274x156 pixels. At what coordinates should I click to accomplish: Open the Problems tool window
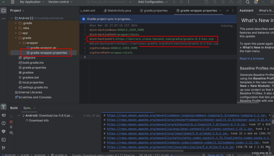(x=3, y=123)
